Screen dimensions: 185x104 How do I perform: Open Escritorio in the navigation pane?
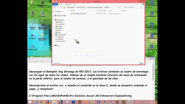60,26
